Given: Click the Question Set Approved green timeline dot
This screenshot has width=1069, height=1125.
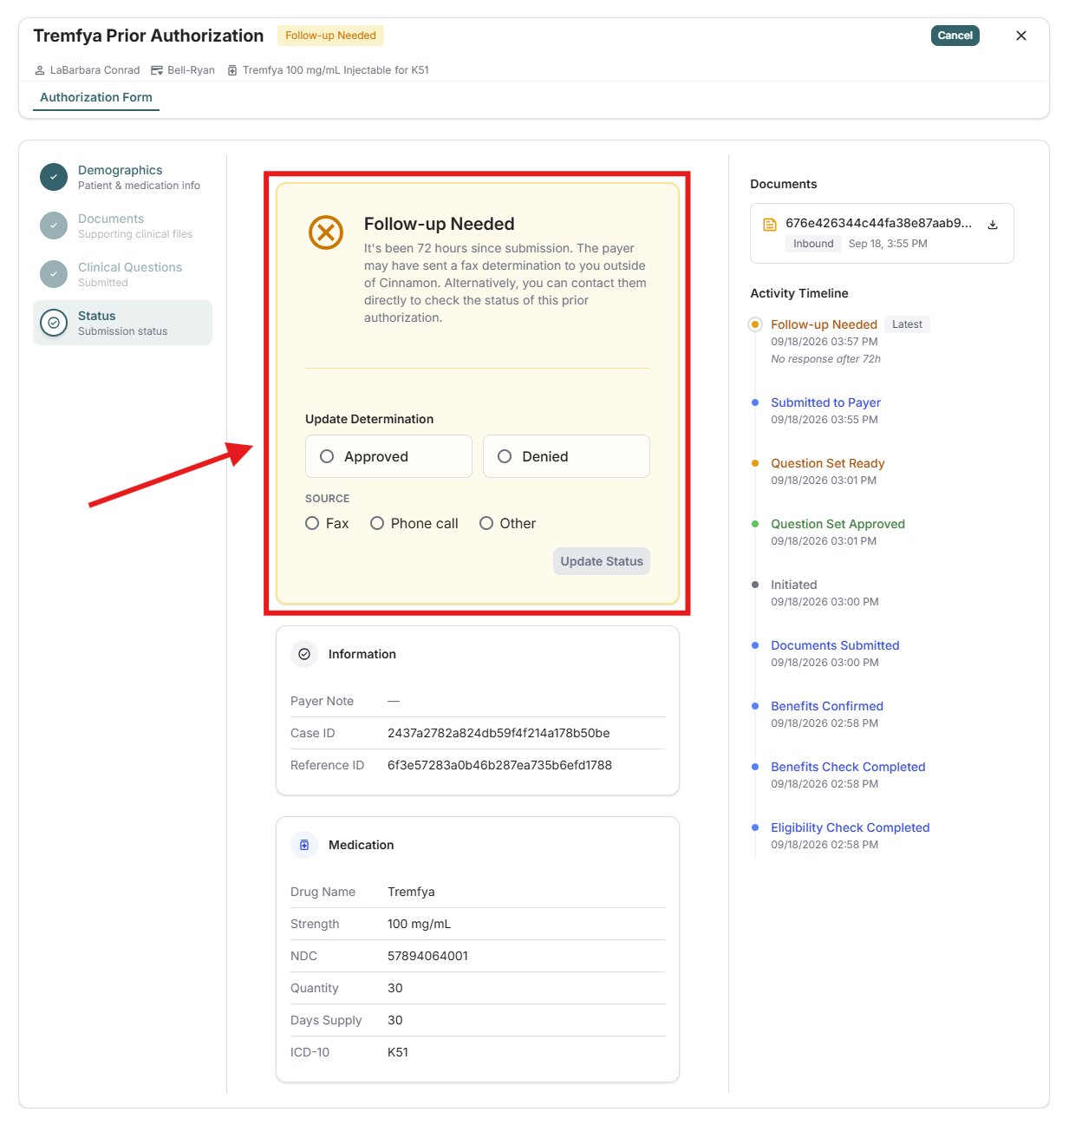Looking at the screenshot, I should coord(755,524).
